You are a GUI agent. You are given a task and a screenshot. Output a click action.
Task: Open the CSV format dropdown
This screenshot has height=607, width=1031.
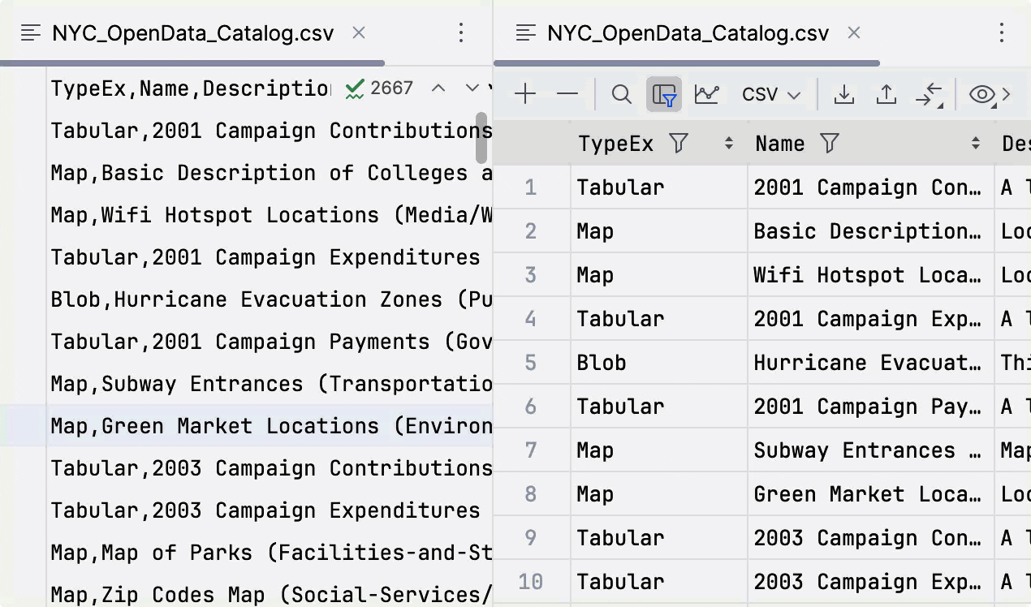pyautogui.click(x=771, y=94)
